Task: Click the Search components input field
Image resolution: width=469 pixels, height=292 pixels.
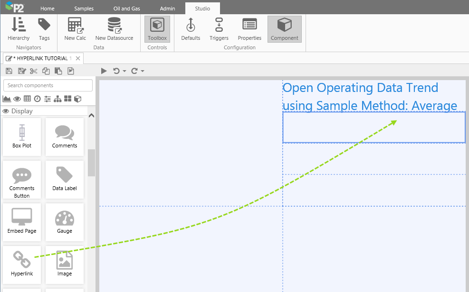Action: pos(48,85)
